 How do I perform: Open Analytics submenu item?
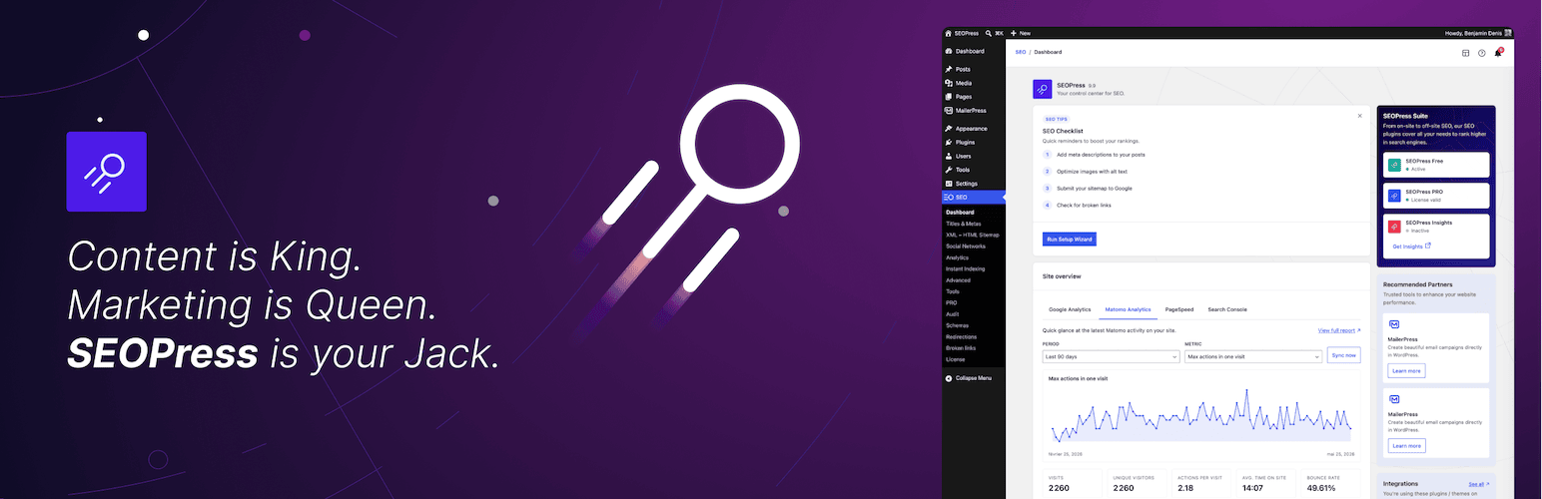957,257
